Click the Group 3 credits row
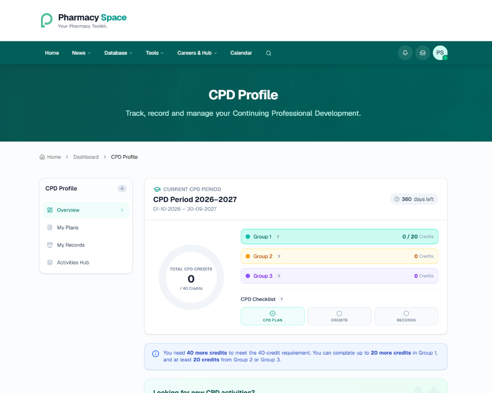This screenshot has height=393, width=492. coord(340,276)
